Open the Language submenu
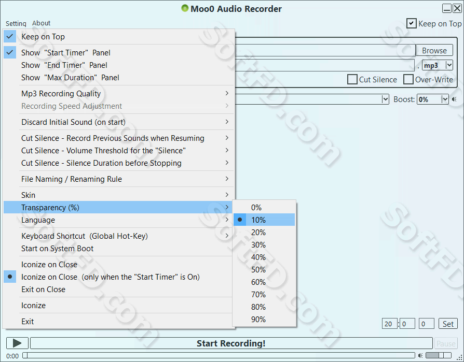This screenshot has width=464, height=362. [x=119, y=220]
